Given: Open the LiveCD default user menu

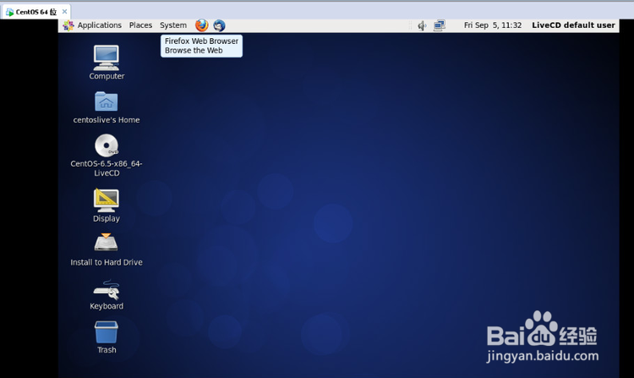Looking at the screenshot, I should pyautogui.click(x=573, y=25).
